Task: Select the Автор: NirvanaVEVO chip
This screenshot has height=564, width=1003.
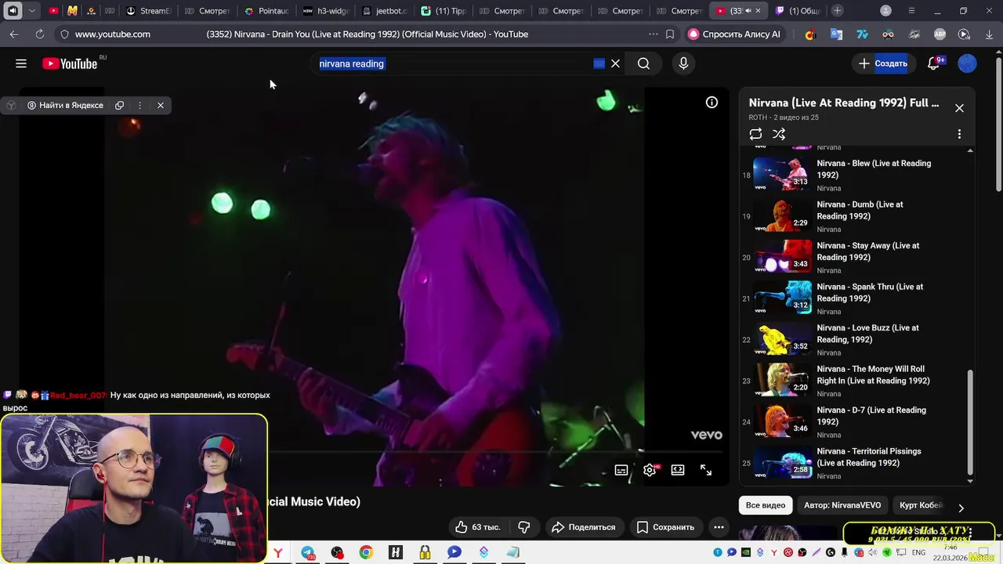Action: (x=842, y=505)
